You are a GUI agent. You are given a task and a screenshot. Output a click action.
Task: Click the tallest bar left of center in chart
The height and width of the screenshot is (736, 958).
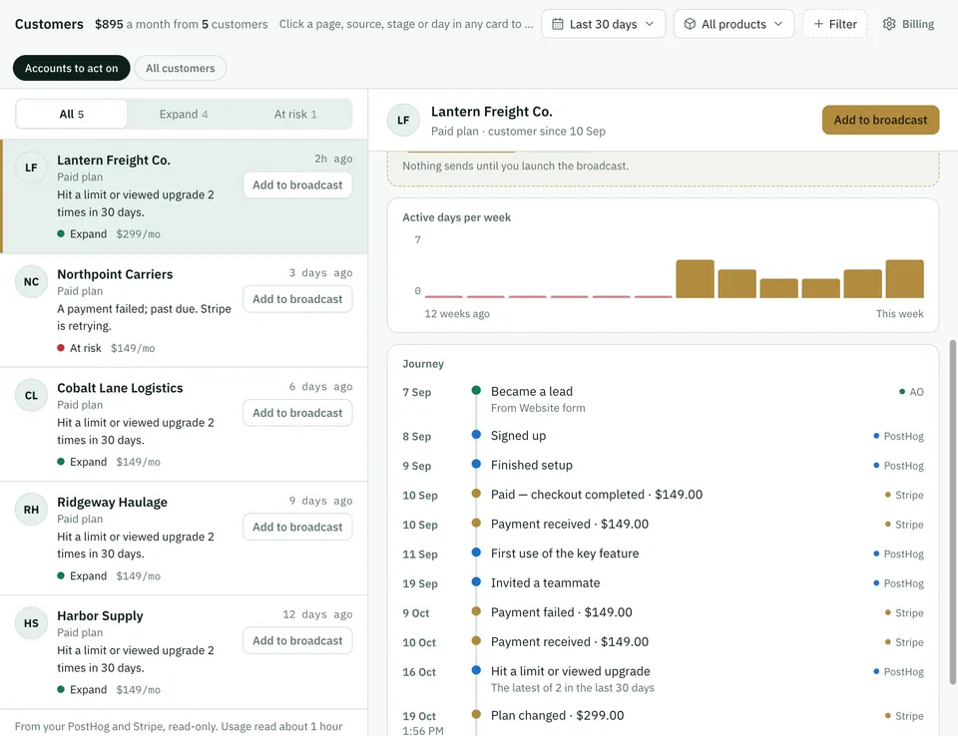[695, 279]
